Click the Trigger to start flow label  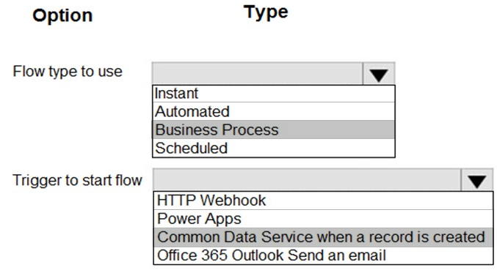[77, 180]
